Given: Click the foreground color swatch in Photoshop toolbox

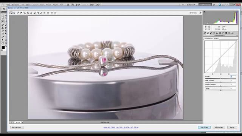Looking at the screenshot, I should [x=3, y=47].
